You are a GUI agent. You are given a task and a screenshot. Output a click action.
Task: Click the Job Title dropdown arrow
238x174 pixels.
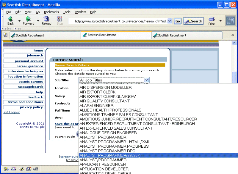[x=147, y=80]
